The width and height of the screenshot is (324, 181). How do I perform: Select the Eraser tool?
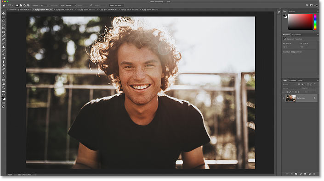(3, 54)
